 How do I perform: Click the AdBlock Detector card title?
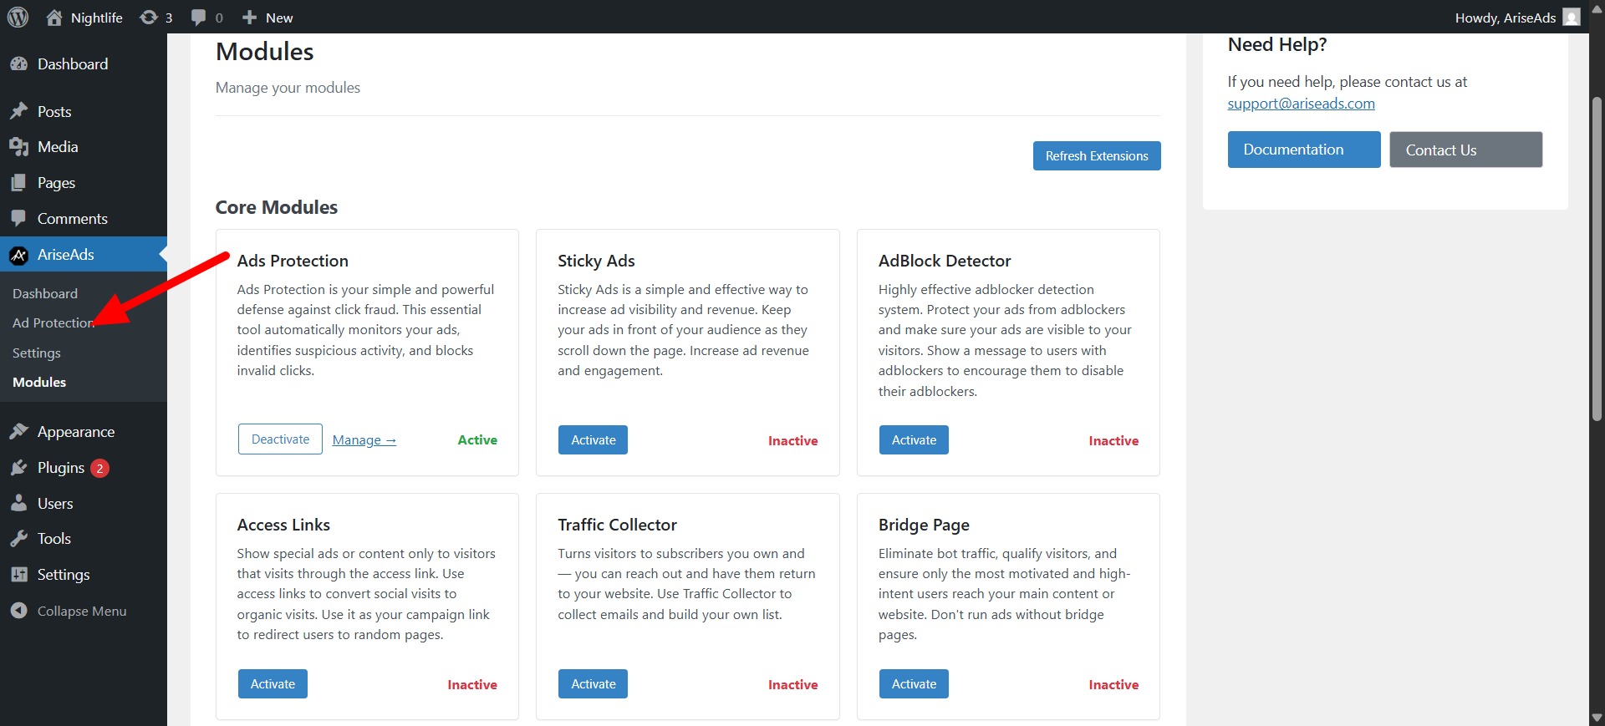[945, 261]
